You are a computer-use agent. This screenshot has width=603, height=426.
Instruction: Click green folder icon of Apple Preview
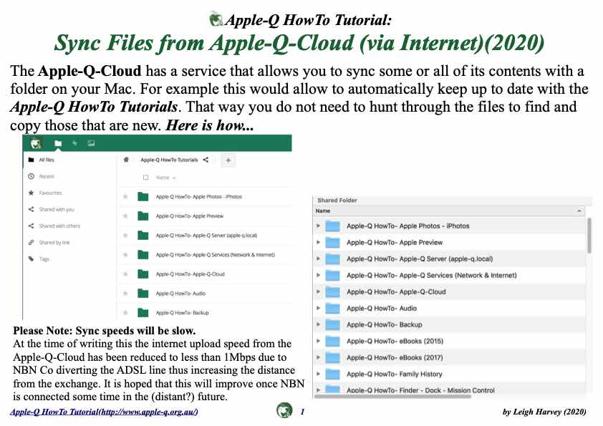click(143, 216)
